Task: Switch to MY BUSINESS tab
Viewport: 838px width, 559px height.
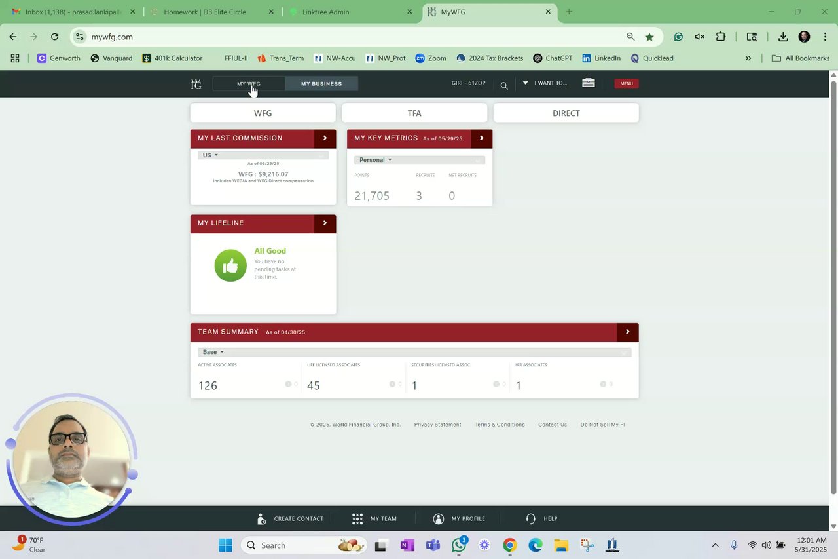Action: click(321, 84)
